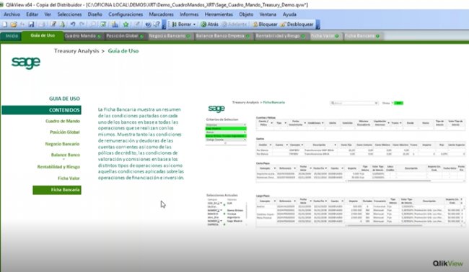Select the Guía de Uso sheet tab
469x272 pixels.
point(43,35)
